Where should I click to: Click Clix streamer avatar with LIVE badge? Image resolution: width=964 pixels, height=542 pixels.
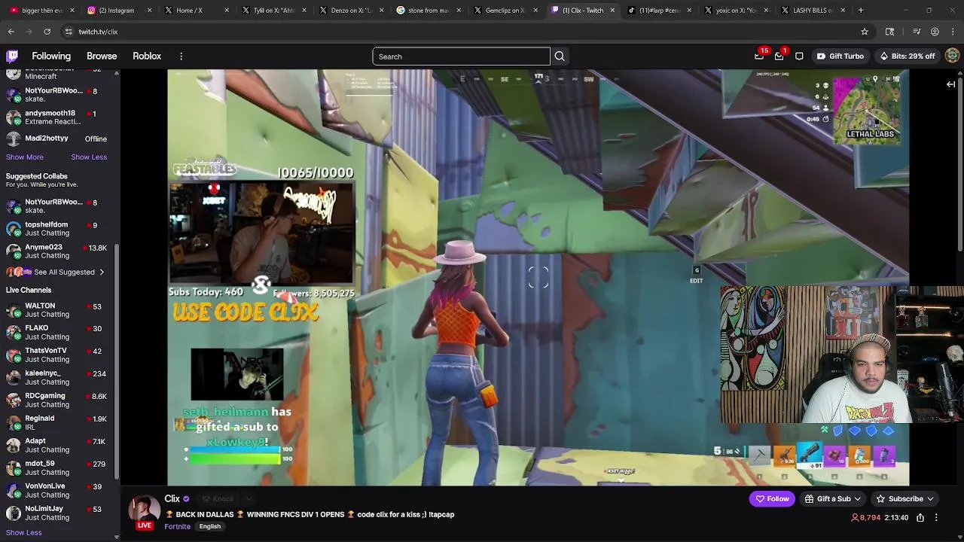(x=144, y=512)
